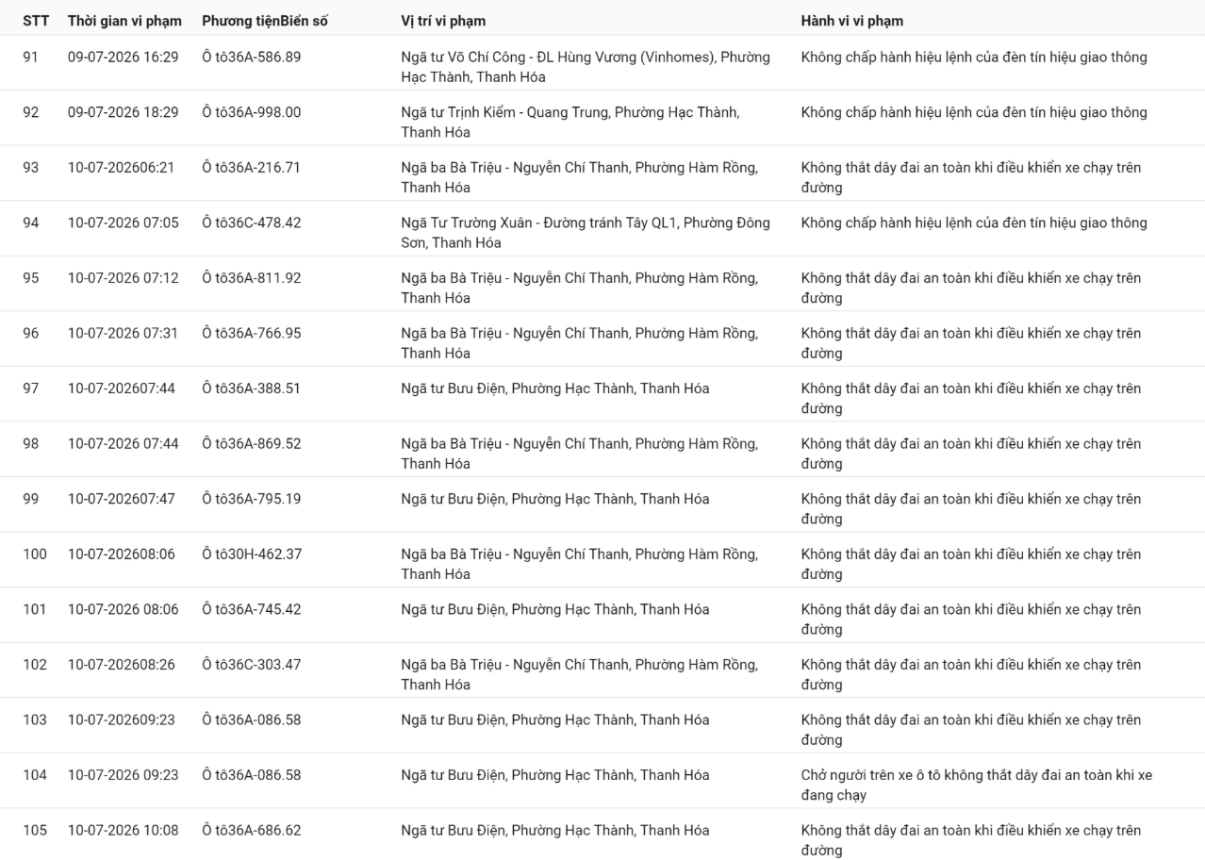The image size is (1205, 860).
Task: Select row 102 plate 36C-303.47
Action: point(259,665)
